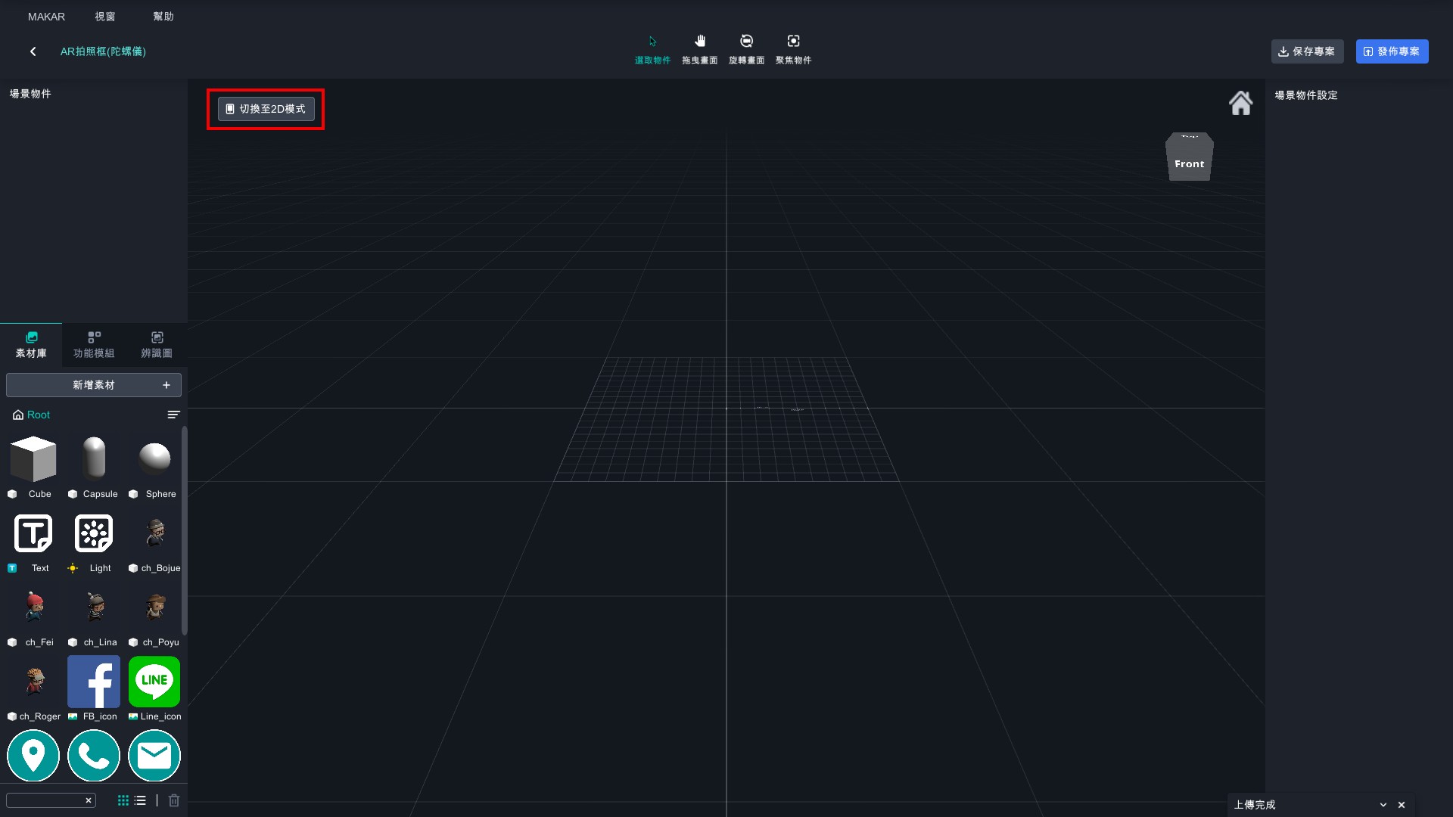1453x817 pixels.
Task: Clear the asset search with X
Action: point(89,800)
